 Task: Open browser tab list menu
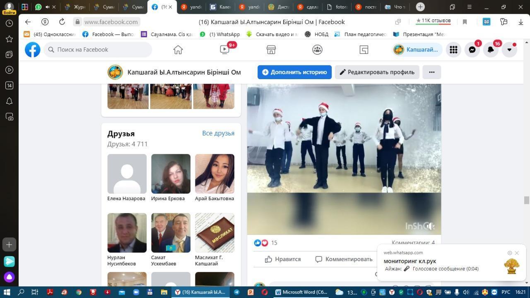pos(452,7)
